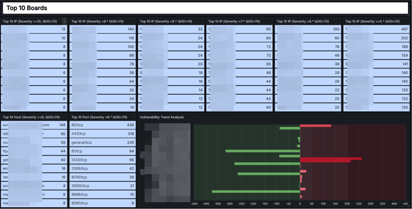Viewport: 412px width, 209px height.
Task: Click the 8090/tcp port row
Action: 103,203
